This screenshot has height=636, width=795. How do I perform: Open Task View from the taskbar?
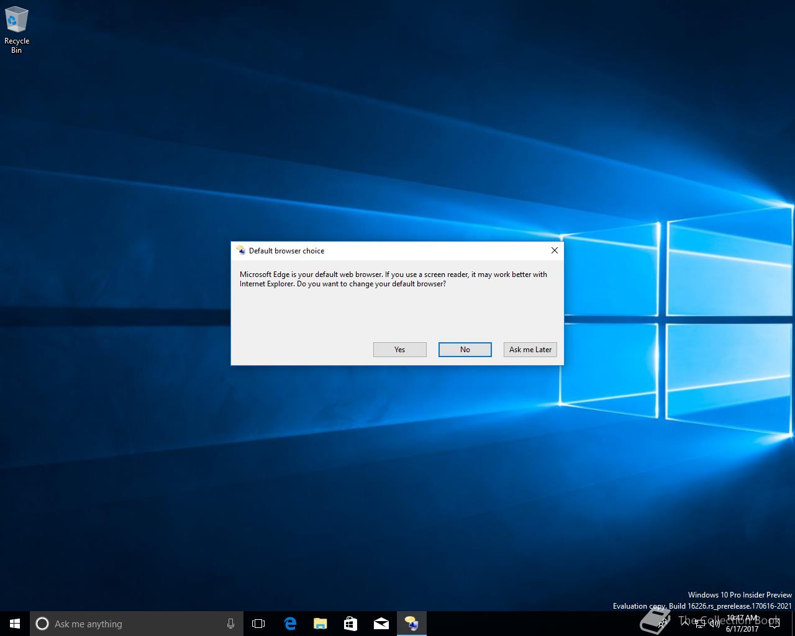click(x=258, y=624)
